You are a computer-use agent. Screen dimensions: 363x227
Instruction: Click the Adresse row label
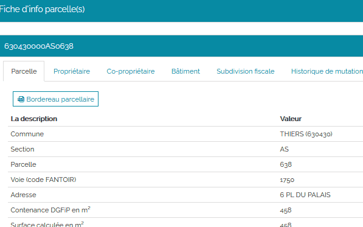tap(23, 195)
